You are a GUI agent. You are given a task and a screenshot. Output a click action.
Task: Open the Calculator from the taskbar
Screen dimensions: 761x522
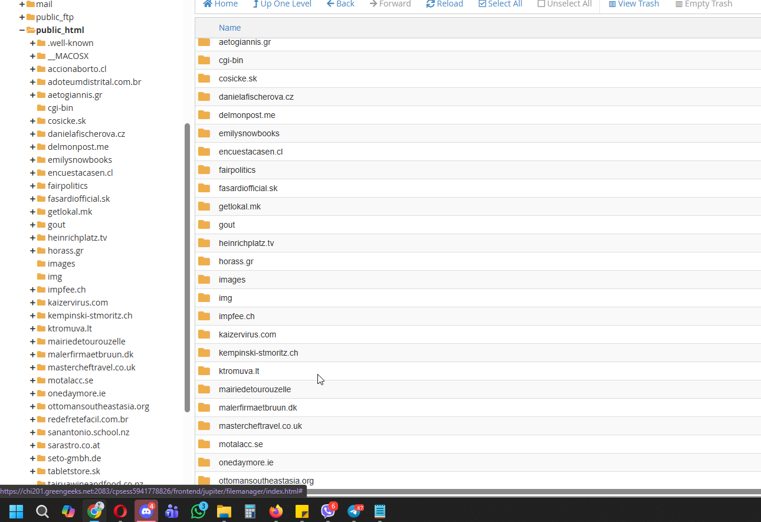[x=250, y=511]
